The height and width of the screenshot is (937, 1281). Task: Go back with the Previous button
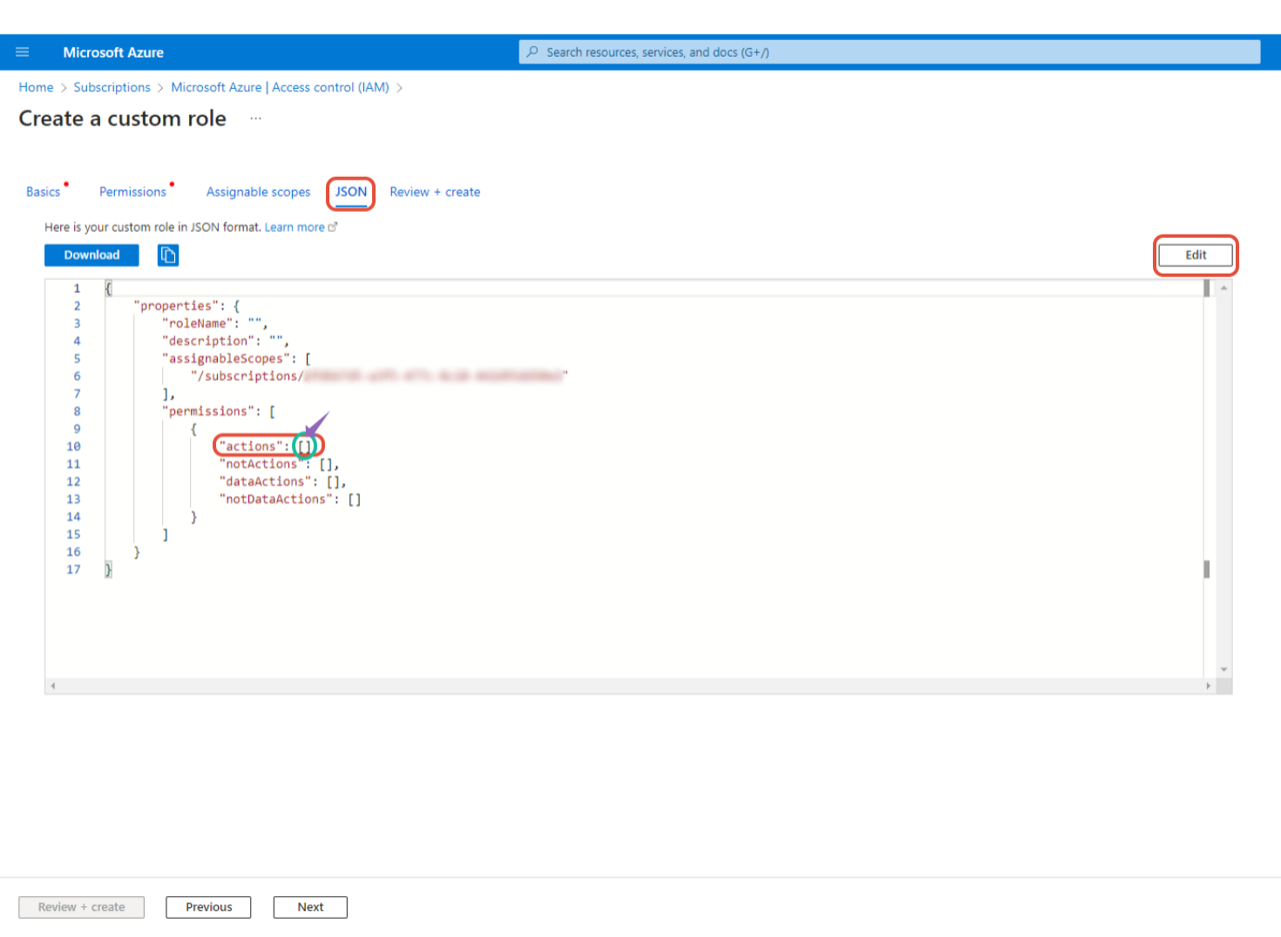click(x=208, y=907)
